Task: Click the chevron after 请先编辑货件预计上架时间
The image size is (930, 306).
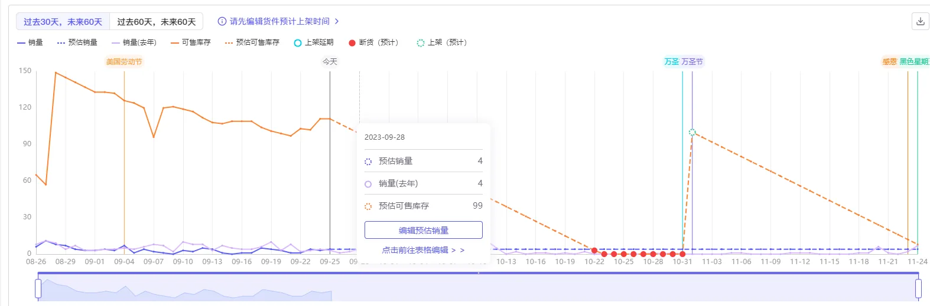Action: pos(337,21)
